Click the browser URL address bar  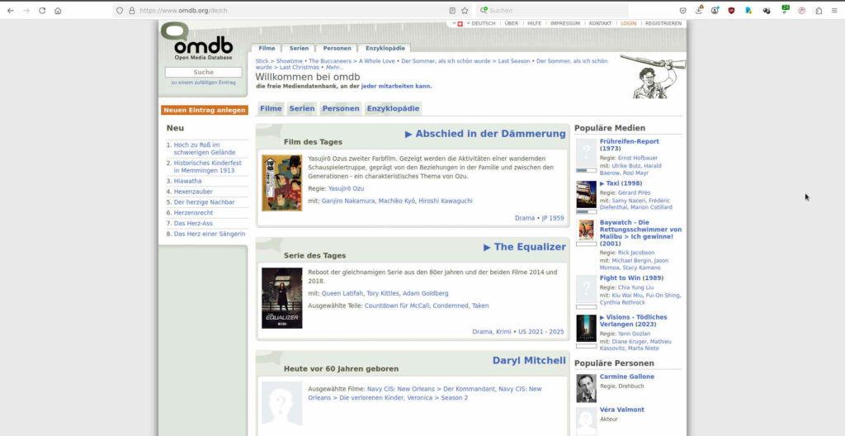[291, 10]
